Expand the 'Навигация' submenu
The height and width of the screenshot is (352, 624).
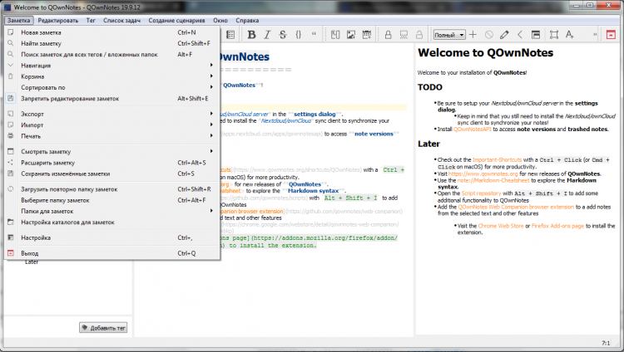(x=36, y=66)
